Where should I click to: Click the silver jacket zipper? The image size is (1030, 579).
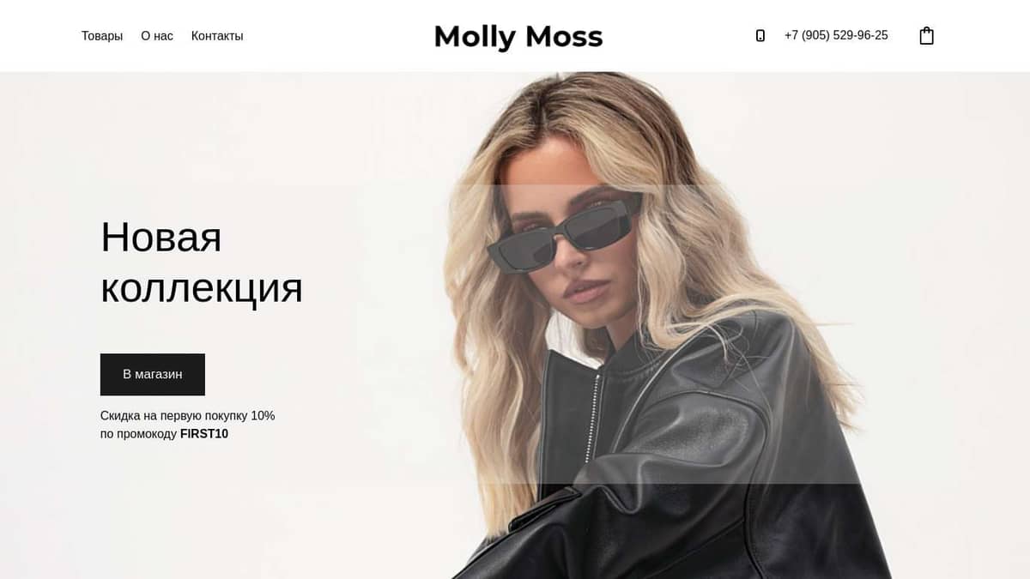[591, 420]
